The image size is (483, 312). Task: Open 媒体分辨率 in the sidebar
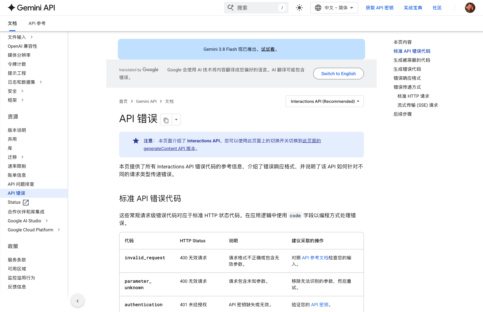(19, 55)
